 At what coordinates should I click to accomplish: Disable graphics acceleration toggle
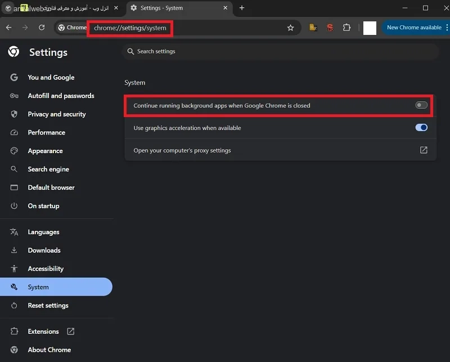coord(421,128)
